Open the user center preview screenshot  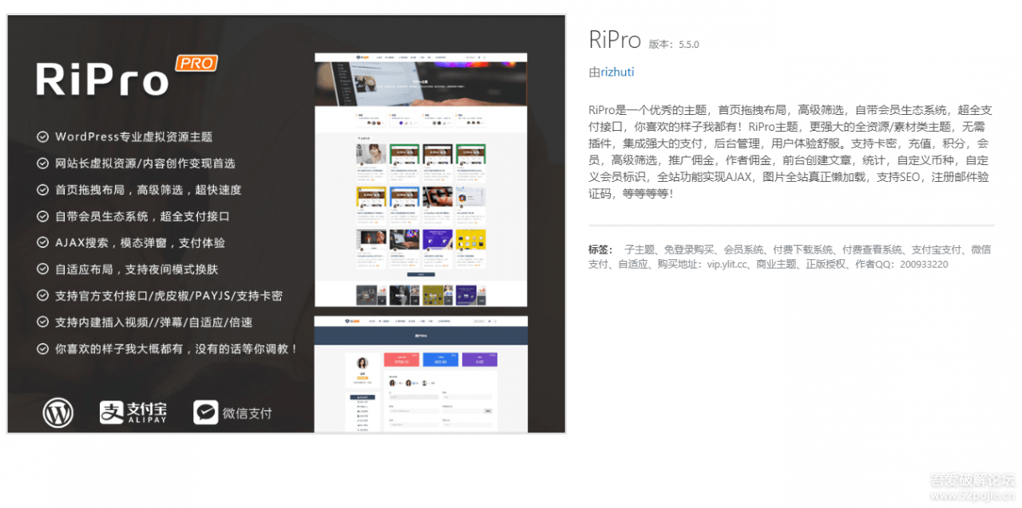pyautogui.click(x=421, y=374)
